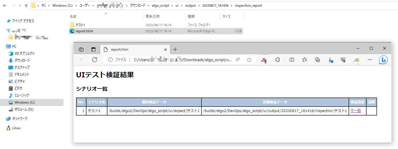The width and height of the screenshot is (398, 149).
Task: Select report.html file in file list
Action: point(156,31)
